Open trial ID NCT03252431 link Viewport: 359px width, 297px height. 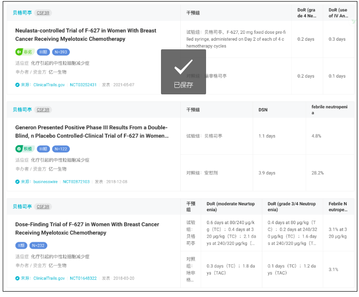[x=83, y=85]
